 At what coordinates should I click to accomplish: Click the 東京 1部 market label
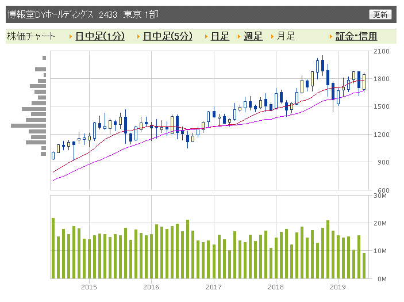(141, 14)
